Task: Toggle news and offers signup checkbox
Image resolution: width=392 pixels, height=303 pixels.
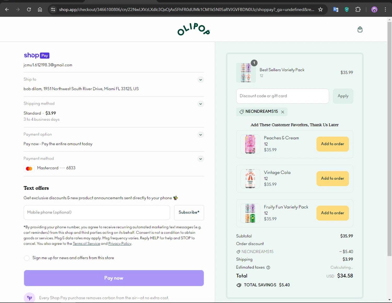Action: pos(27,258)
